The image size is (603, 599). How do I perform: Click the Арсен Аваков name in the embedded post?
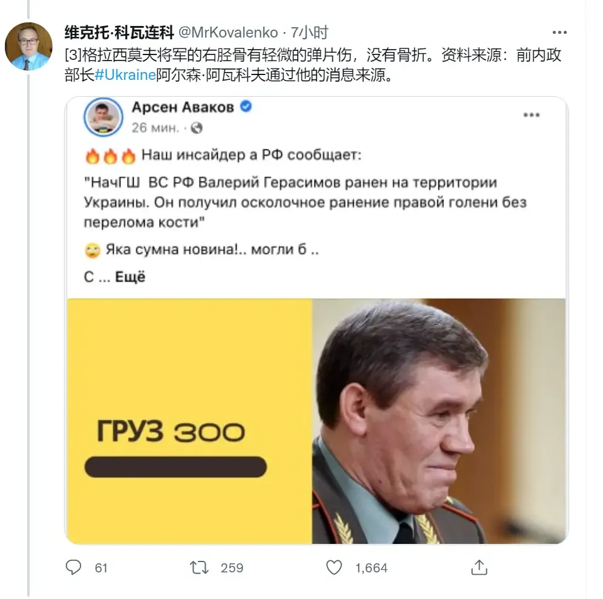[183, 108]
